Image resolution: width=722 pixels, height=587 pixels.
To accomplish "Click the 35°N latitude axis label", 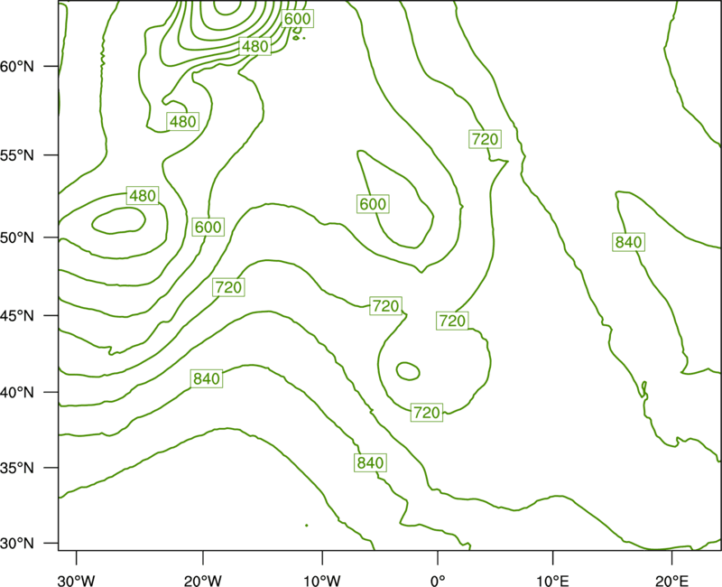I will click(x=17, y=468).
